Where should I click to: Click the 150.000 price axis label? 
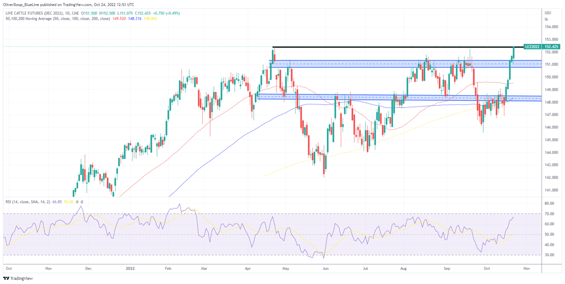point(550,77)
